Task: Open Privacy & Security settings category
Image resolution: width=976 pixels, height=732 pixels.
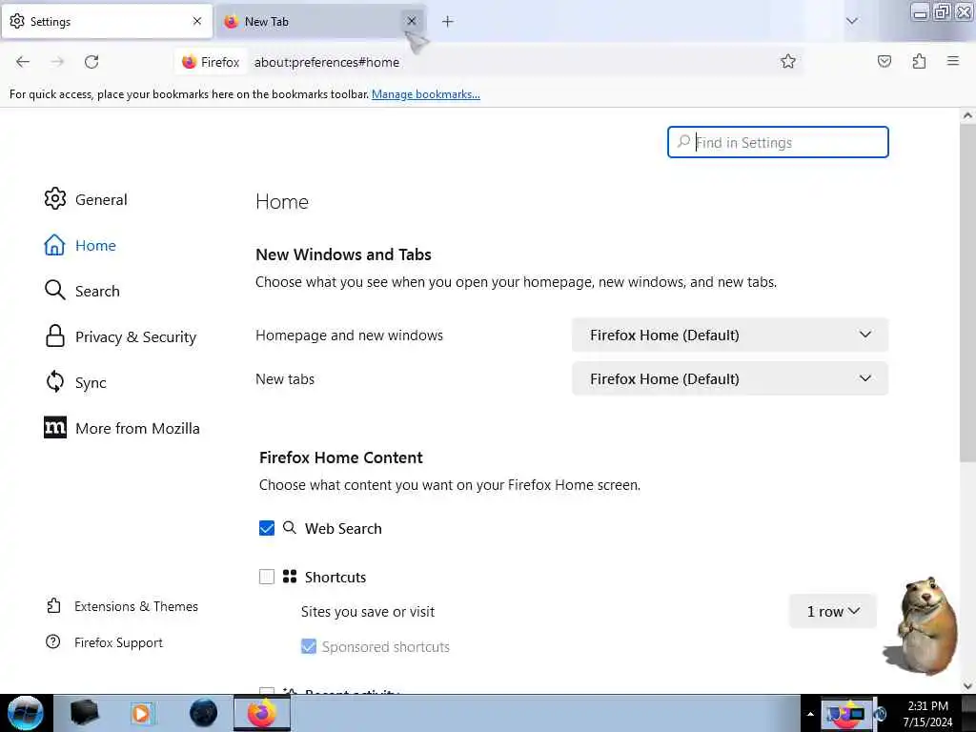Action: tap(120, 336)
